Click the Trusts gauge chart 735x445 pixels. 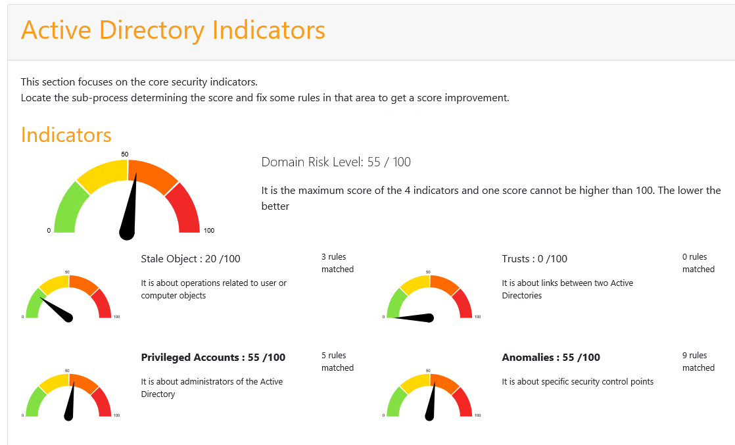430,296
